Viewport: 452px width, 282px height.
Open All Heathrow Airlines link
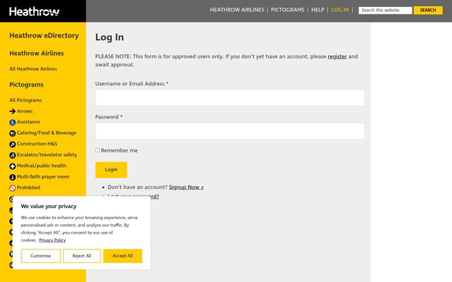33,69
